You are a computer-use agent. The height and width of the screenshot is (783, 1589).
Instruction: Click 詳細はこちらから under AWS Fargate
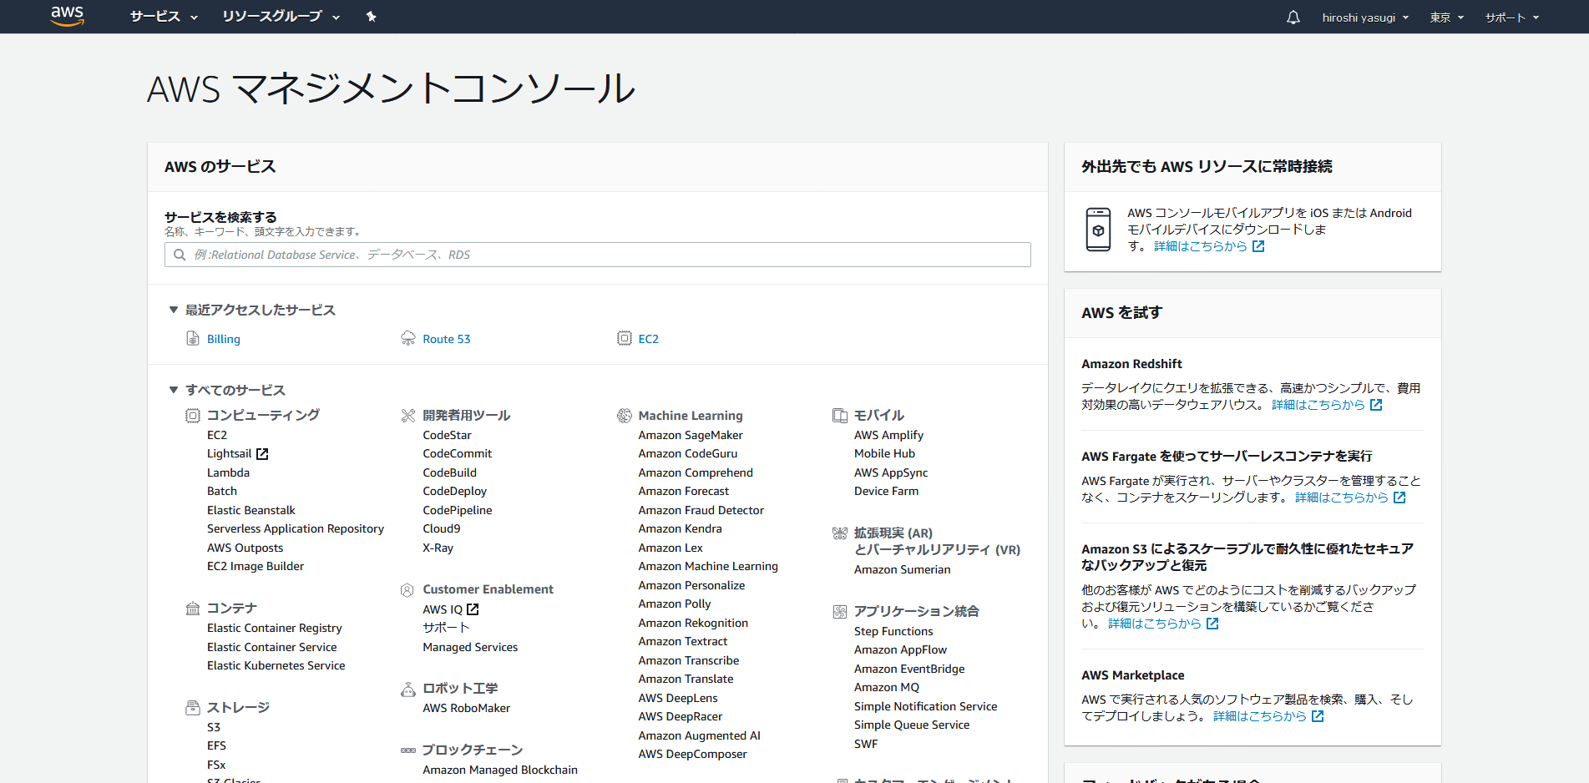point(1342,498)
